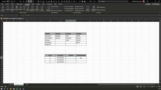This screenshot has height=90, width=161.
Task: Edit the sensitivity label pencil icon
Action: coord(23,18)
